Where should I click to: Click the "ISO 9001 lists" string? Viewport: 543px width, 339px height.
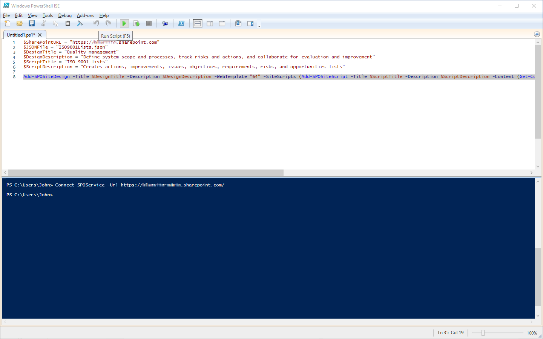pos(86,62)
